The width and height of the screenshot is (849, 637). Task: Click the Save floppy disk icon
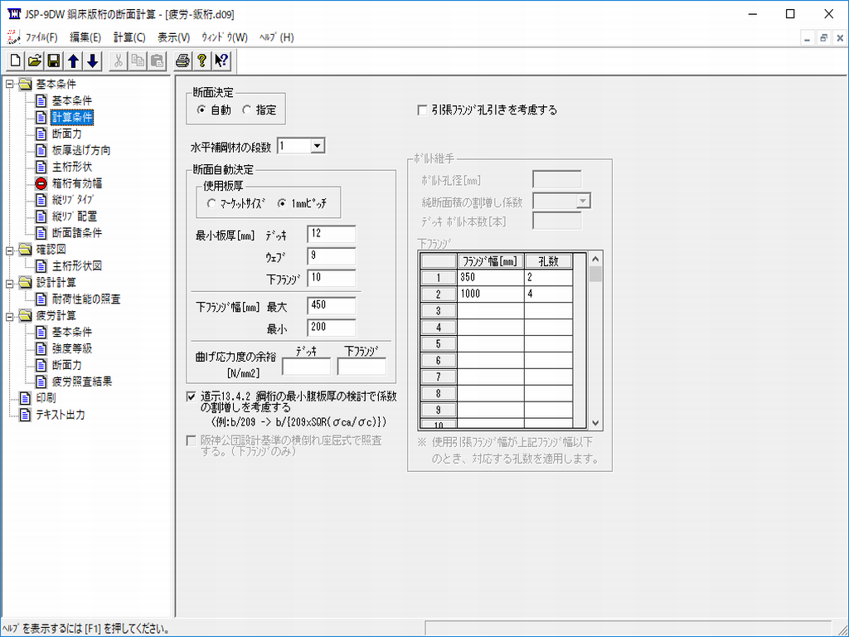click(53, 61)
